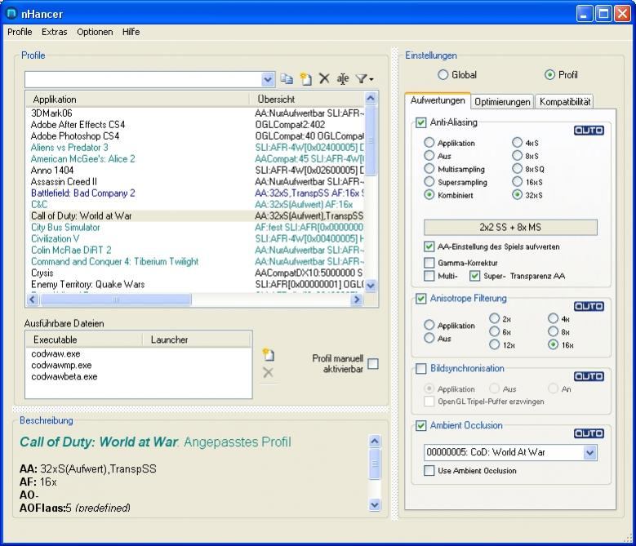Click the nHancer title bar icon

pyautogui.click(x=11, y=14)
